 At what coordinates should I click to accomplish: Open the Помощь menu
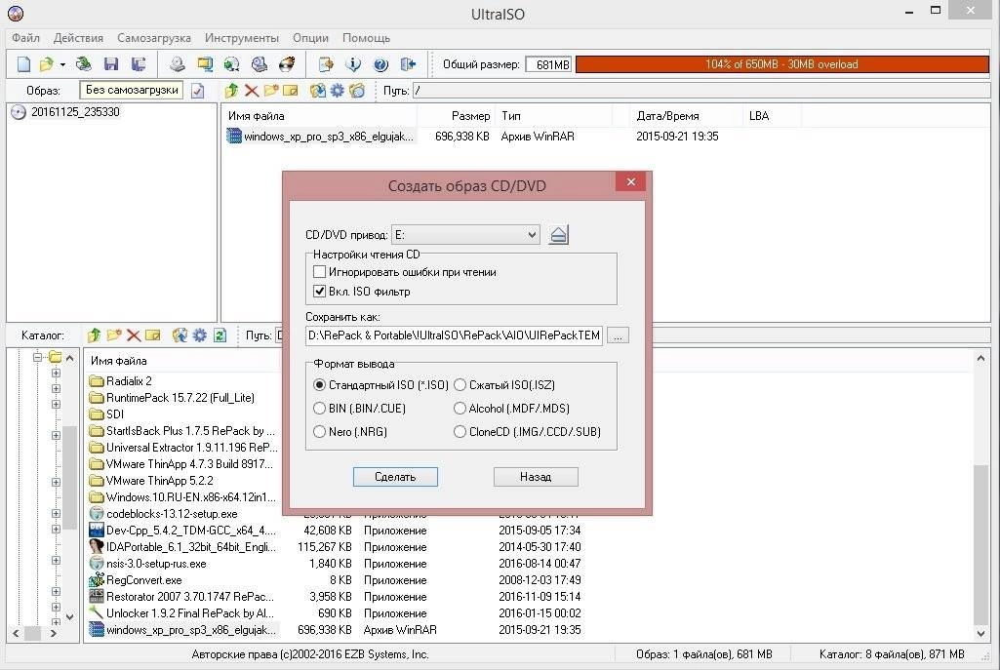click(366, 38)
